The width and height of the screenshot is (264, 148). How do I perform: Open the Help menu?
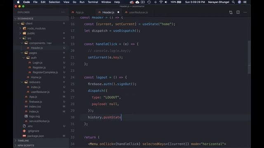[117, 2]
